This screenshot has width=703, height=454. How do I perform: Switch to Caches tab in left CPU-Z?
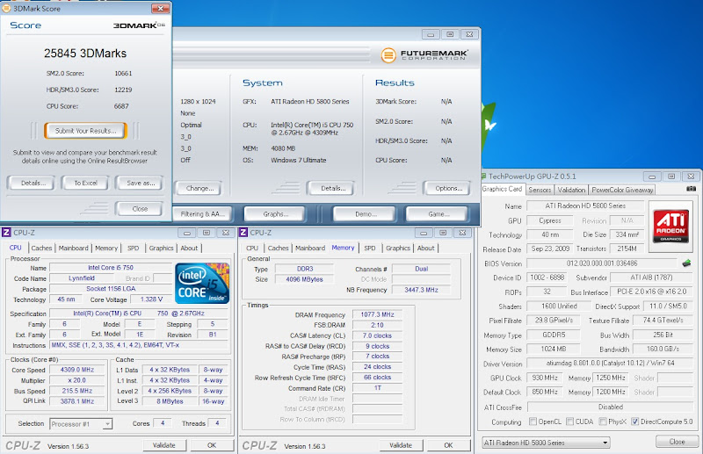[x=41, y=248]
